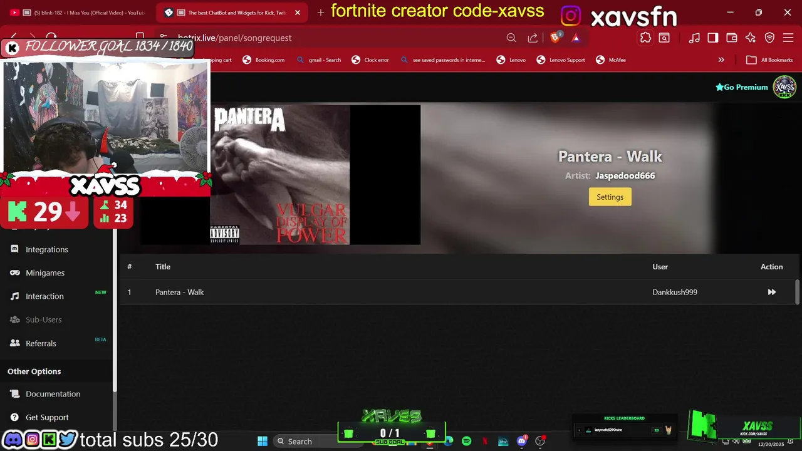This screenshot has width=802, height=451.
Task: Click the Title column header
Action: [163, 266]
